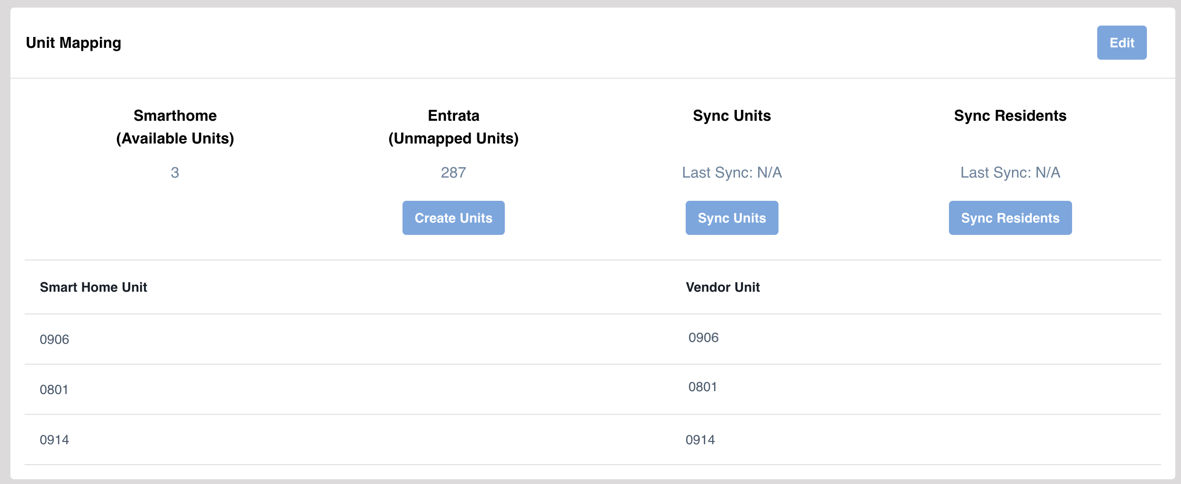Click the Entrata unmapped units count 287
Screen dimensions: 1181x484
pyautogui.click(x=453, y=172)
